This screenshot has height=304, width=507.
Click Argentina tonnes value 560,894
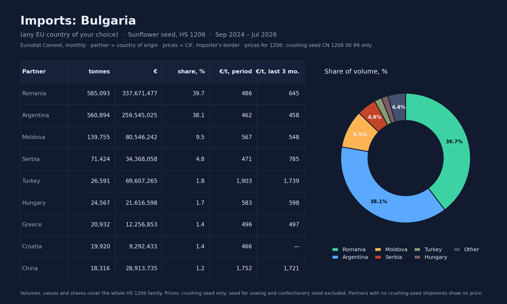point(98,116)
